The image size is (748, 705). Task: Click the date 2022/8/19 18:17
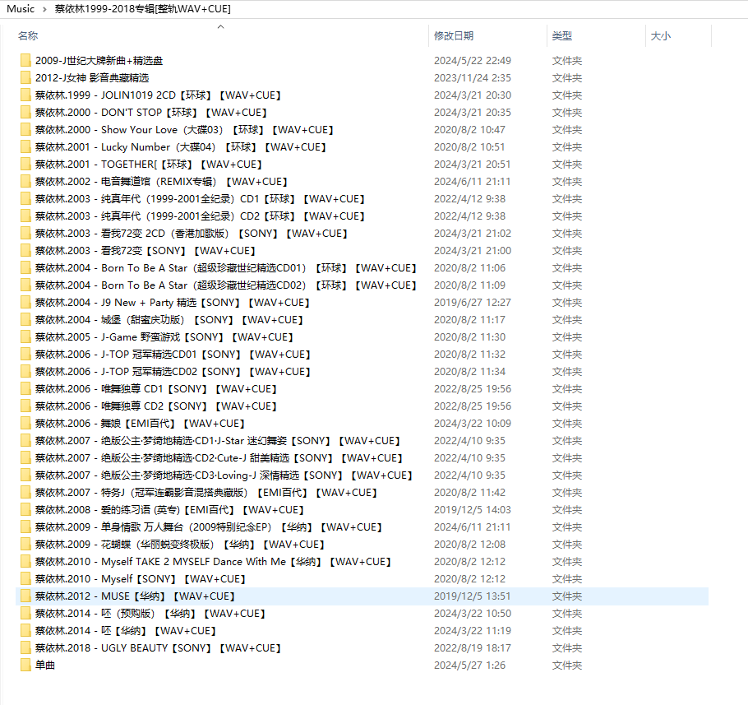coord(473,647)
